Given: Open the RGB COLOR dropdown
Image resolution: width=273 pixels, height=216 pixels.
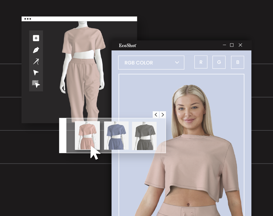Looking at the screenshot, I should point(151,63).
